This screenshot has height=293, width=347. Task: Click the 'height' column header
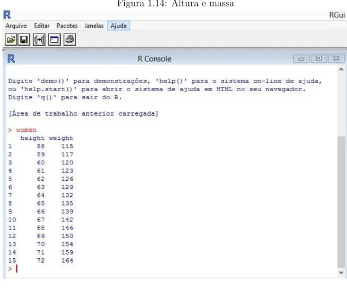click(x=32, y=138)
